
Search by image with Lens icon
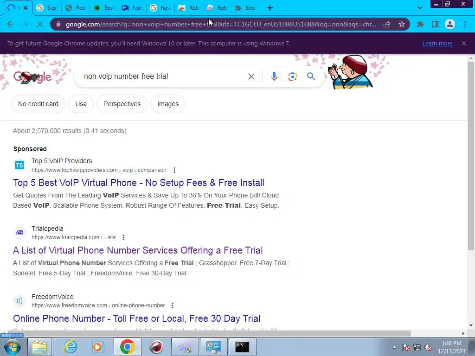click(292, 76)
